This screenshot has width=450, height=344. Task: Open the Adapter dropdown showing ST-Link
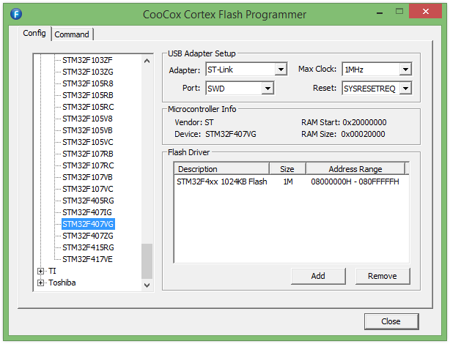(x=281, y=70)
